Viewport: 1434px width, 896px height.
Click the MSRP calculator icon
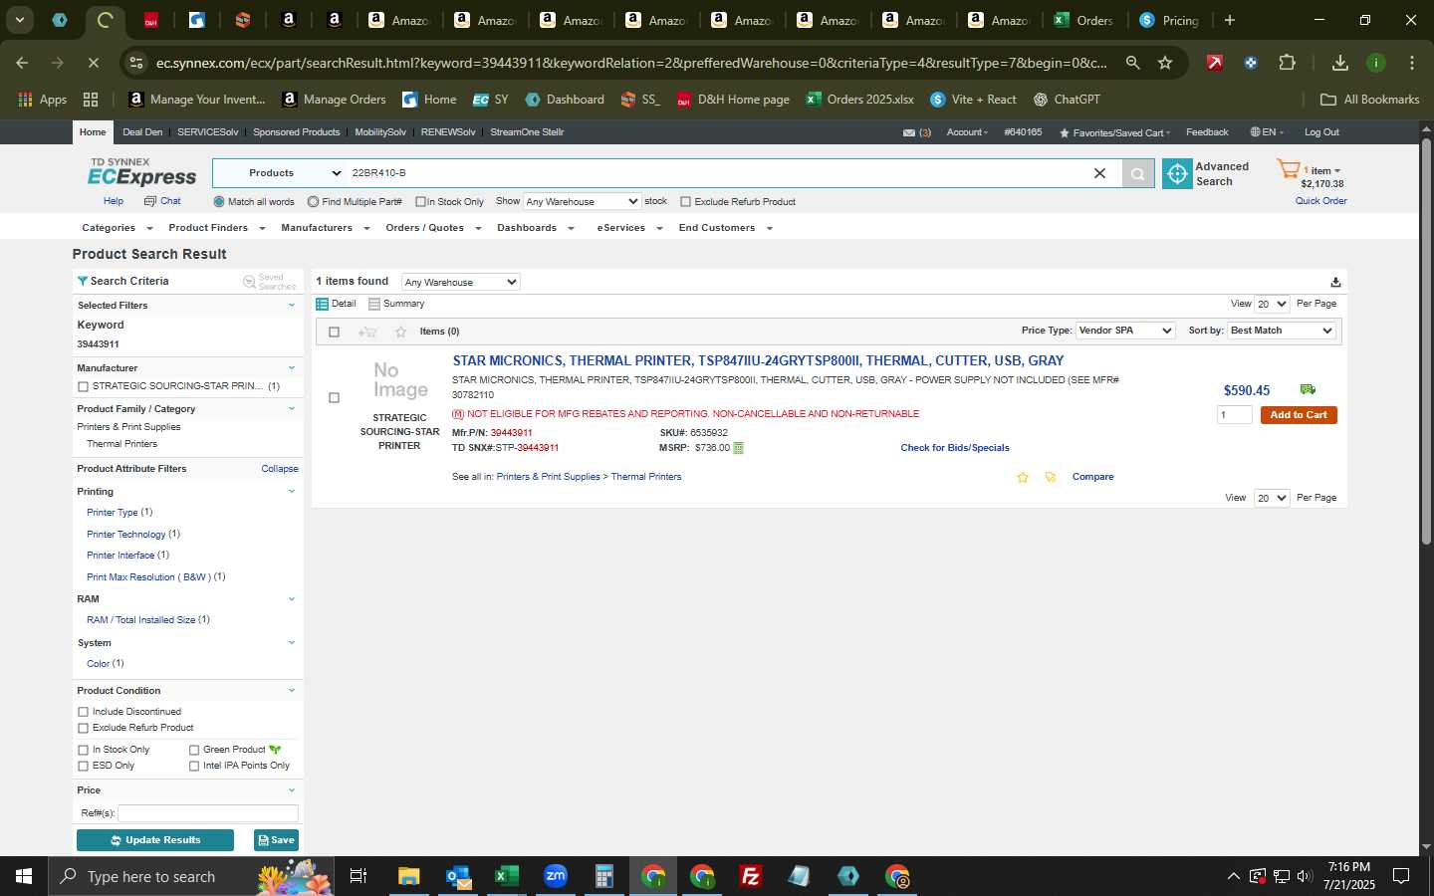pyautogui.click(x=738, y=448)
